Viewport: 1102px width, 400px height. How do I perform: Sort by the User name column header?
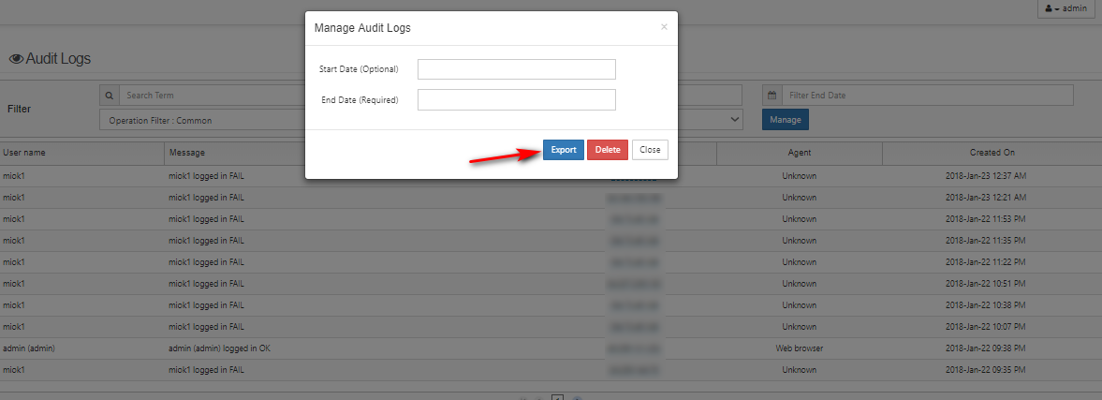24,152
